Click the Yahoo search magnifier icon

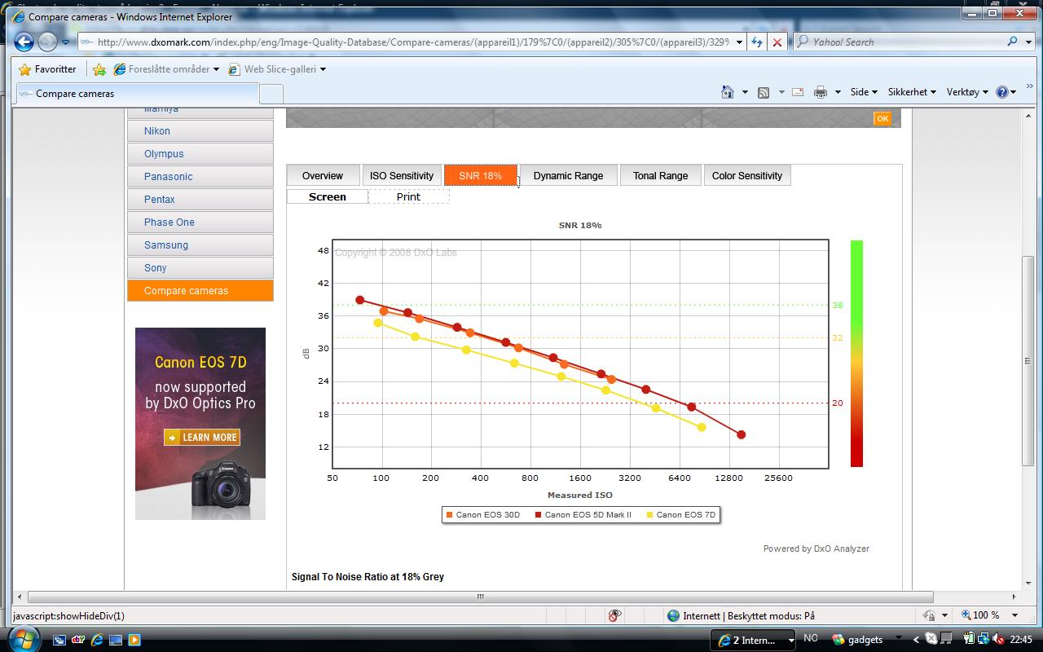[1013, 42]
